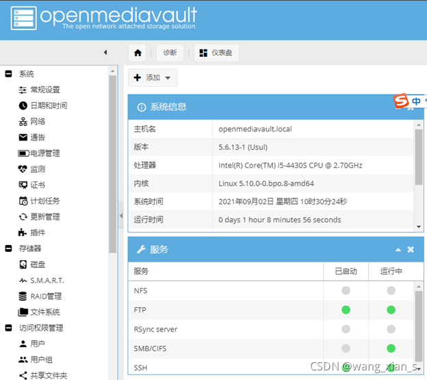Toggle Sogou Chinese input mode 中
Screen dimensions: 427x380
(416, 101)
